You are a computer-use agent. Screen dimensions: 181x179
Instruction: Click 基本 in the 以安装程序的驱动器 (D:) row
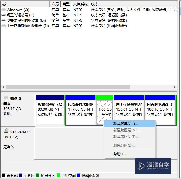point(66,21)
